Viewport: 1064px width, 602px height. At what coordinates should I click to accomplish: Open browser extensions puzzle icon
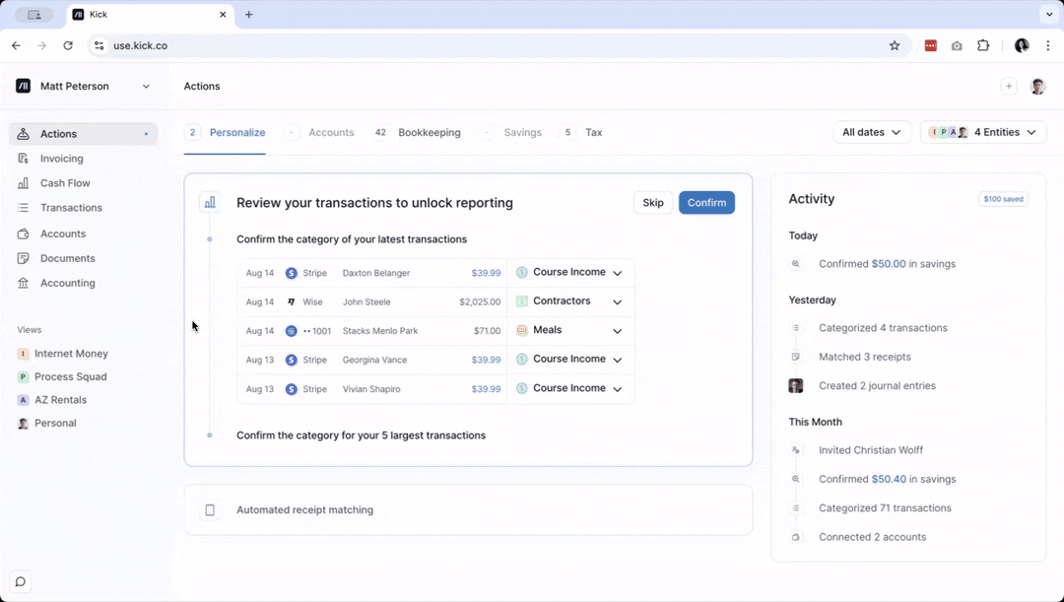(x=982, y=45)
